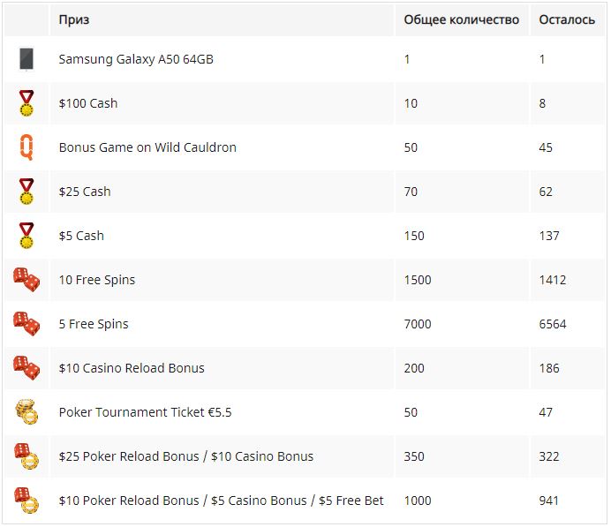Viewport: 611px width, 527px height.
Task: Click the Общее количество column header
Action: 461,19
